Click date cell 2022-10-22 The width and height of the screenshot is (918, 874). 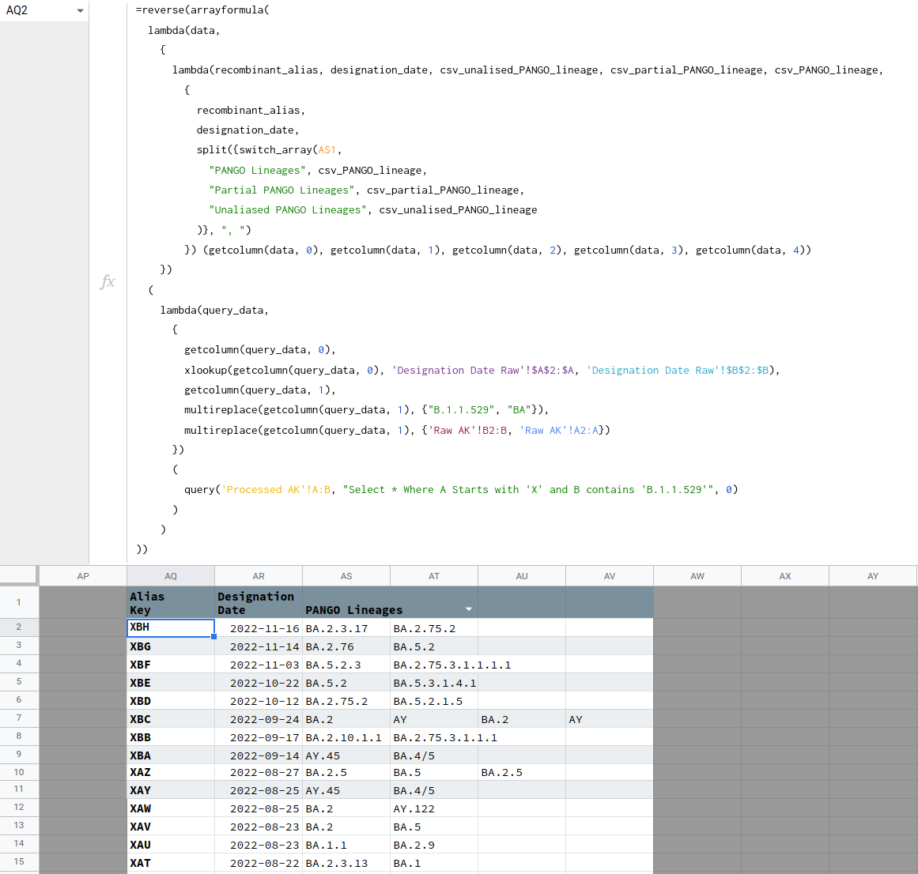point(259,683)
